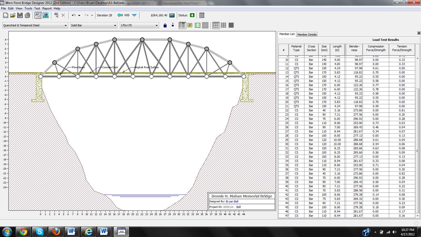Select member row 17 in the list

coord(347,89)
